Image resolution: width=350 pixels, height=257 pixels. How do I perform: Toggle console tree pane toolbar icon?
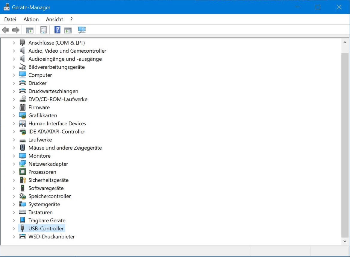pyautogui.click(x=30, y=30)
